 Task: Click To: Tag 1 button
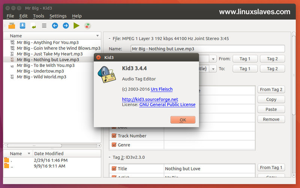(245, 69)
